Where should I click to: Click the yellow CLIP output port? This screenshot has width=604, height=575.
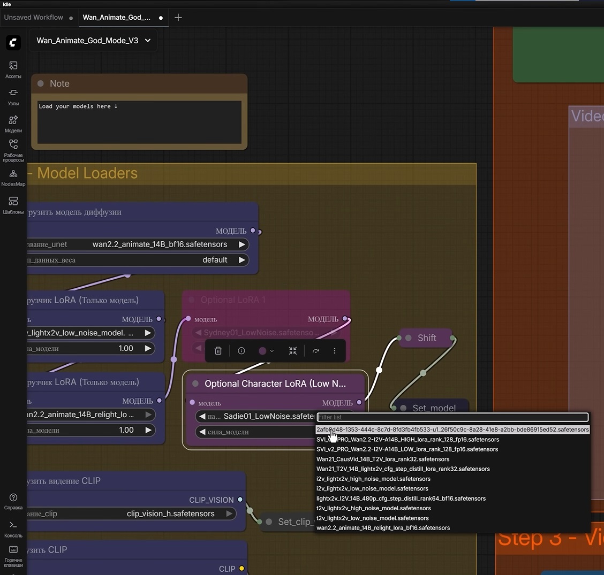(x=241, y=568)
